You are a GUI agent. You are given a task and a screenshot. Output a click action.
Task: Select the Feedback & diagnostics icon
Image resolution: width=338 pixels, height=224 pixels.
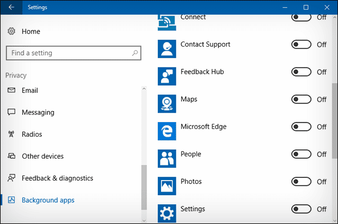11,178
